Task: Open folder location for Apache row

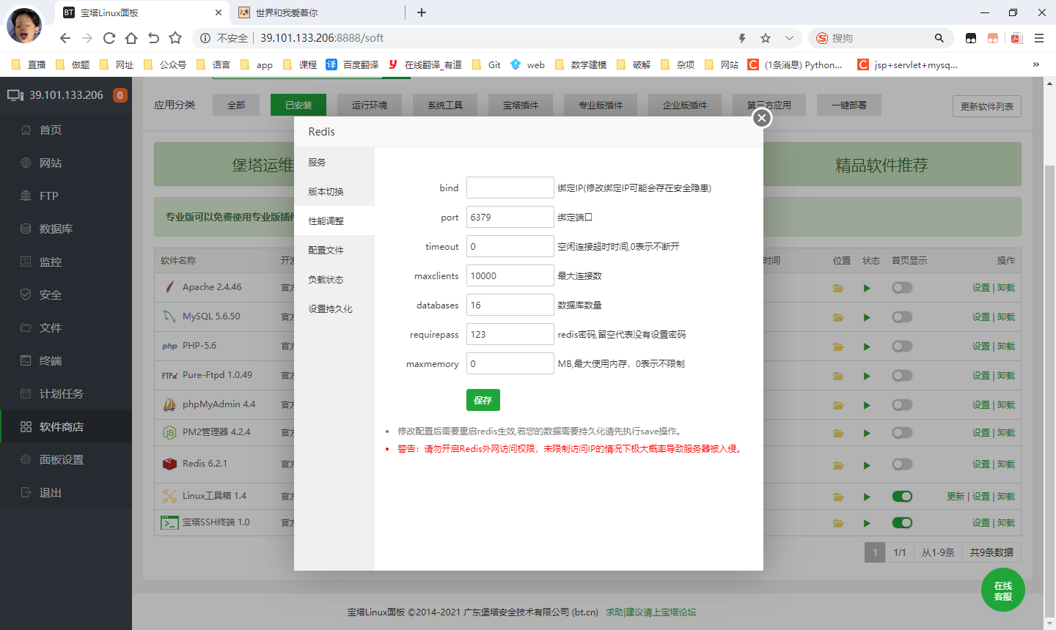Action: coord(838,288)
